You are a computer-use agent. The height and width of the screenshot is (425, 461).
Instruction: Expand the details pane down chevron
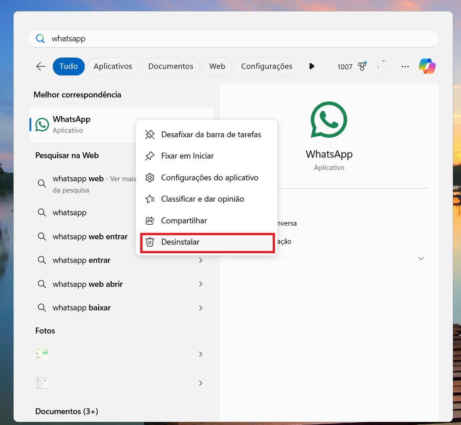[x=421, y=258]
